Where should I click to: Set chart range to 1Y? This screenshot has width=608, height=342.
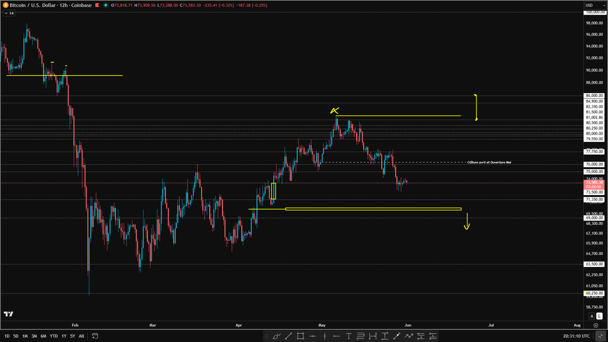(64, 336)
